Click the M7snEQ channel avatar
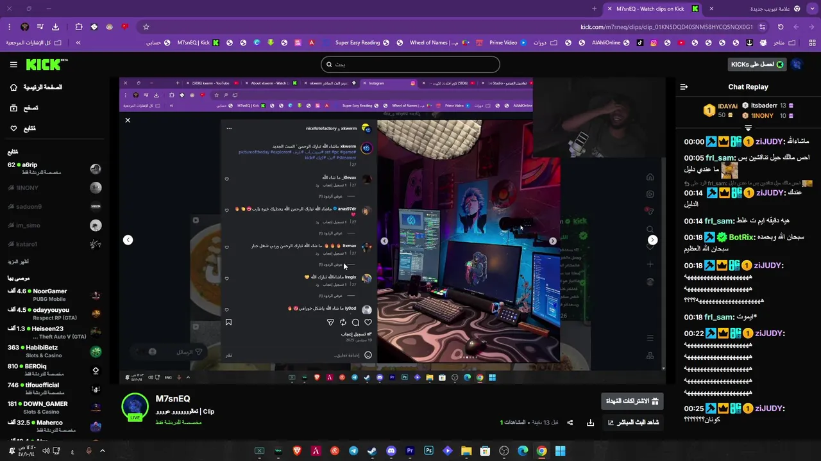Screen dimensions: 821x461 135,408
